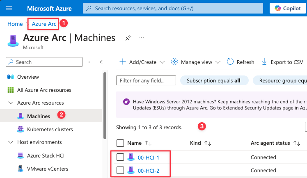Sort by Arc agent status column

coord(275,143)
